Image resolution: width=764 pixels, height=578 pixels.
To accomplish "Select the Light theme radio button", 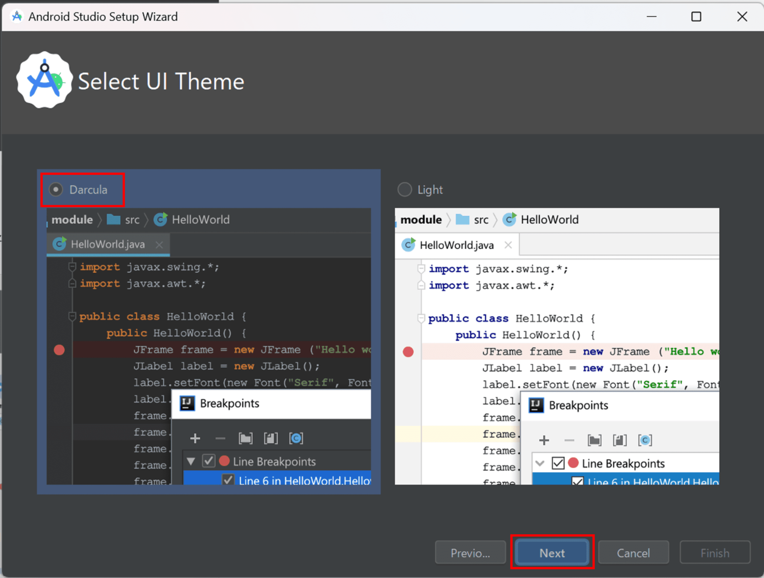I will (404, 189).
